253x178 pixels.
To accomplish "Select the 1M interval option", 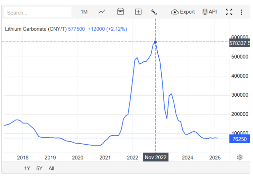I will pyautogui.click(x=84, y=12).
